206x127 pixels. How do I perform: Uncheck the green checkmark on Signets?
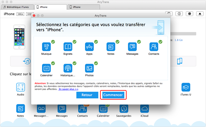coord(75,42)
